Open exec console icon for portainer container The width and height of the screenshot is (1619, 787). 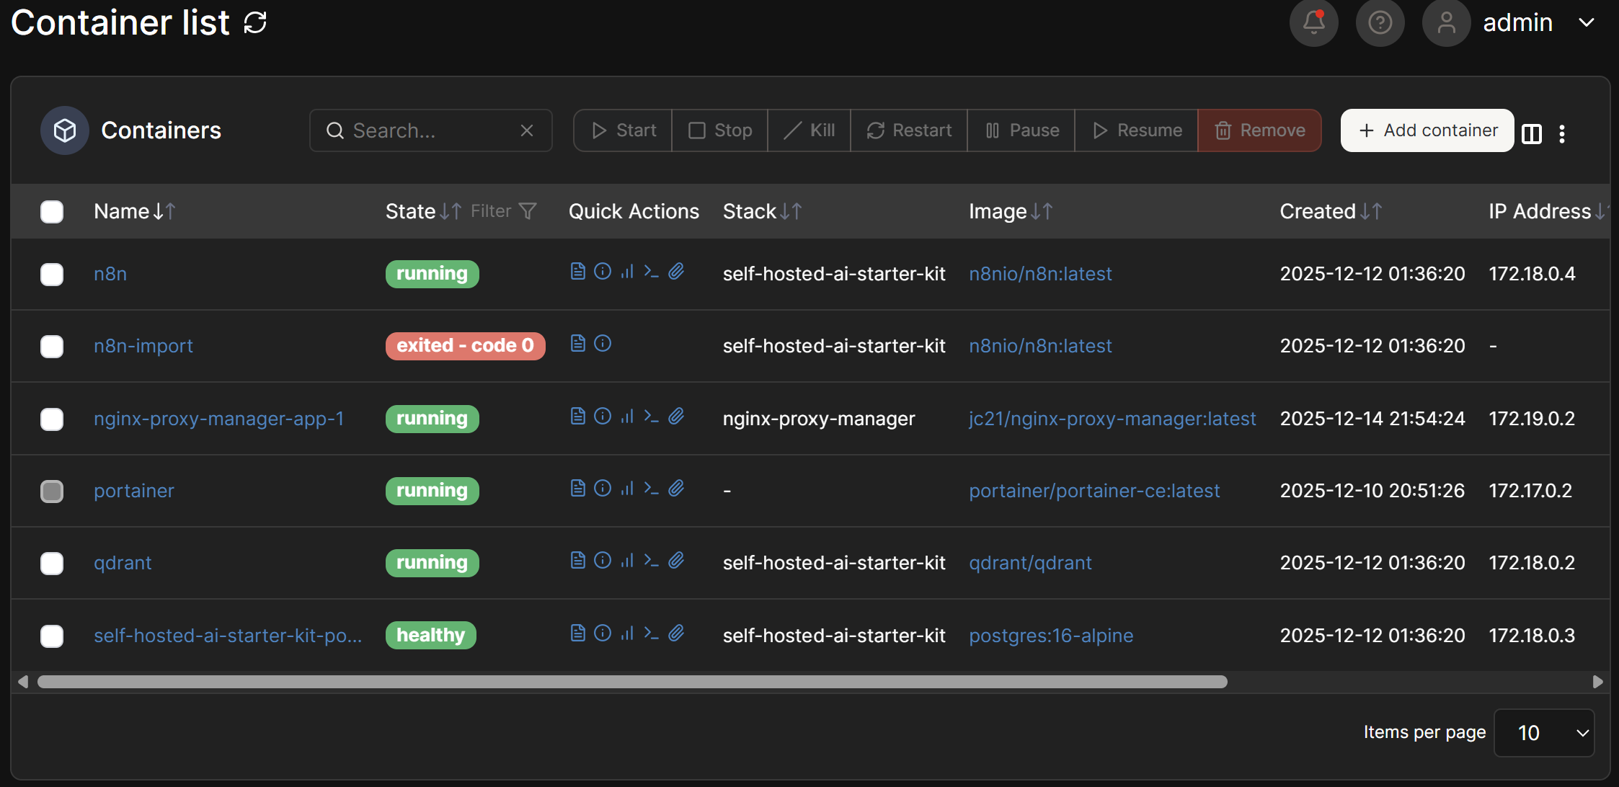pyautogui.click(x=652, y=488)
